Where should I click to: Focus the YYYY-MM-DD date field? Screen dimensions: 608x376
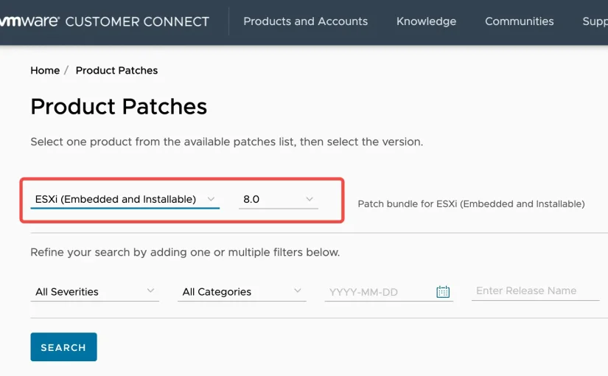coord(377,292)
